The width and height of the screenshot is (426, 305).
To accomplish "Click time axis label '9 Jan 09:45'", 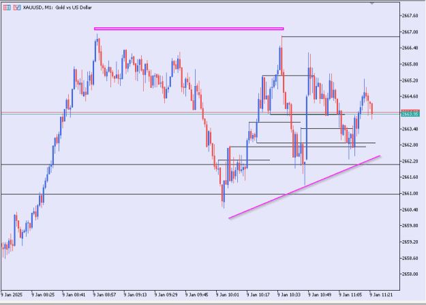I will (x=197, y=295).
